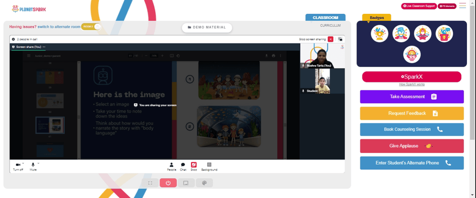Open Screen share (You) options menu
Viewport: 476px width, 198px height.
(x=44, y=47)
